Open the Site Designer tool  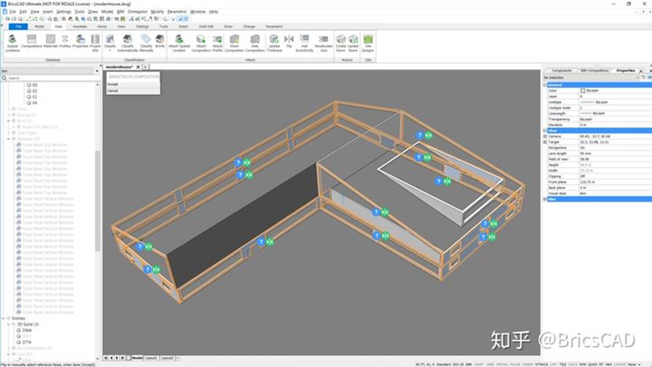[x=368, y=43]
